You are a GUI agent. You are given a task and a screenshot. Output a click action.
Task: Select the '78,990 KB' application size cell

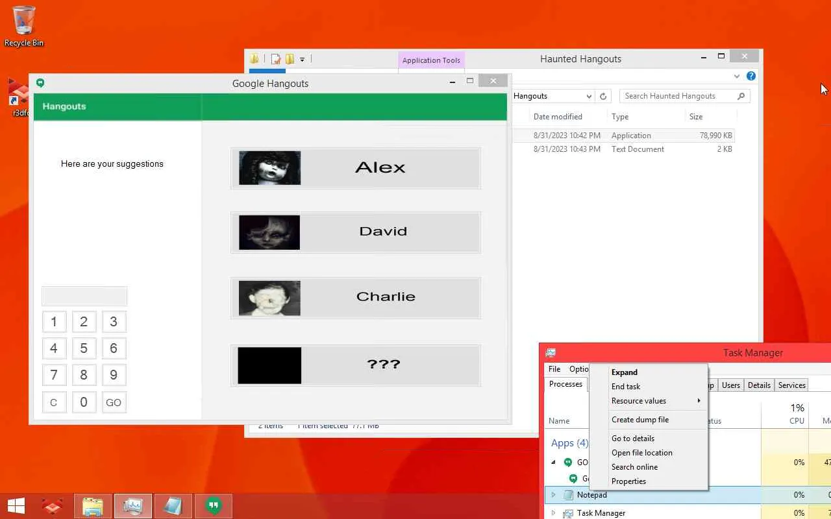(716, 136)
